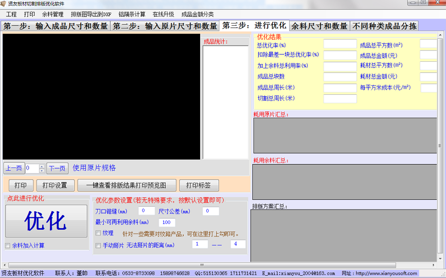This screenshot has height=278, width=446.
Task: Open 排版图导出到DXF menu
Action: (x=91, y=14)
